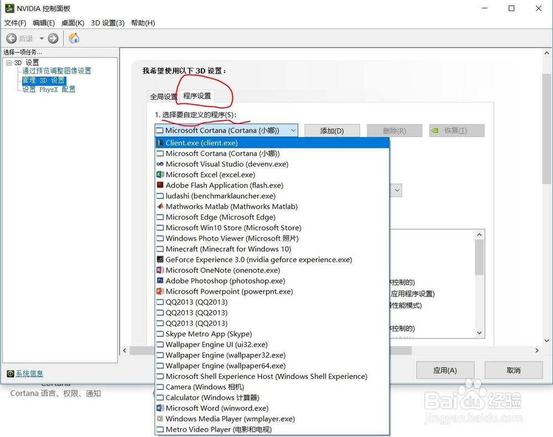Click the 取消 button
553x437 pixels.
pos(514,370)
